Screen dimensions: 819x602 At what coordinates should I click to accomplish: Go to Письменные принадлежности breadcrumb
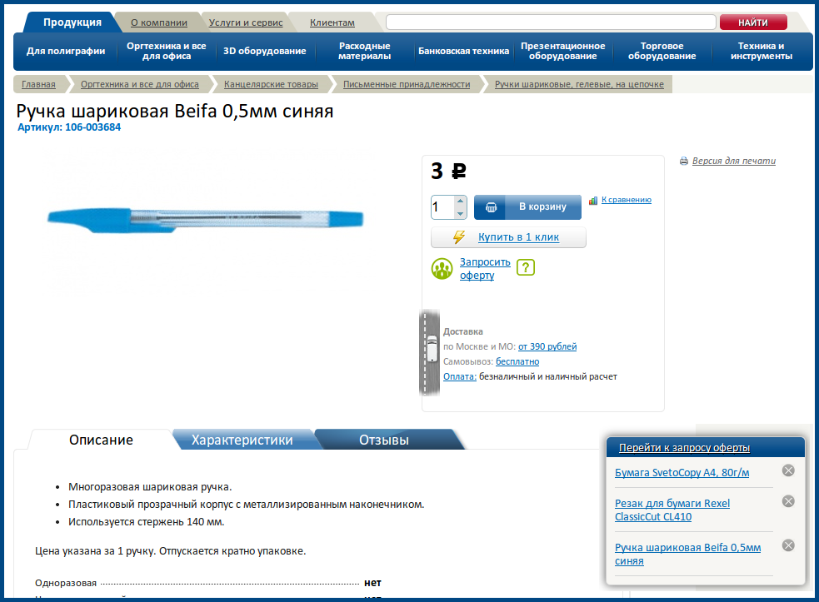click(x=407, y=84)
